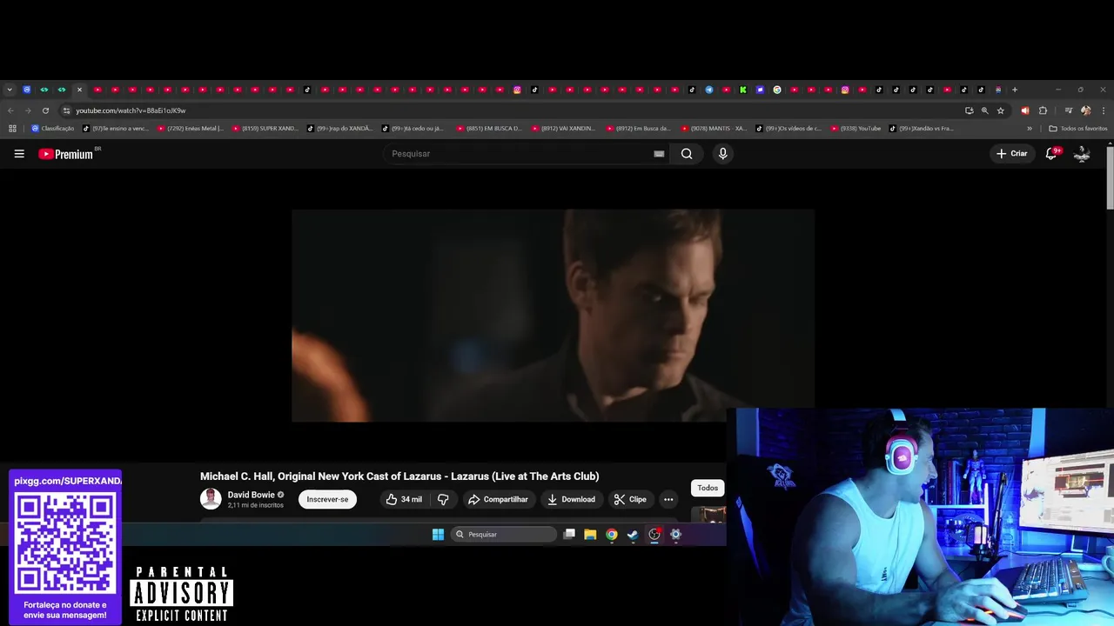Click the youtube.com address bar

(x=513, y=110)
